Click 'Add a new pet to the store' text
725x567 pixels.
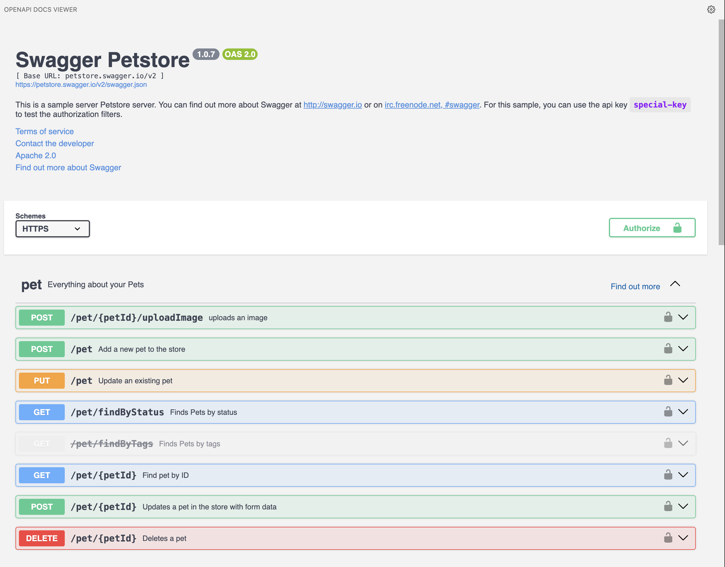point(142,349)
